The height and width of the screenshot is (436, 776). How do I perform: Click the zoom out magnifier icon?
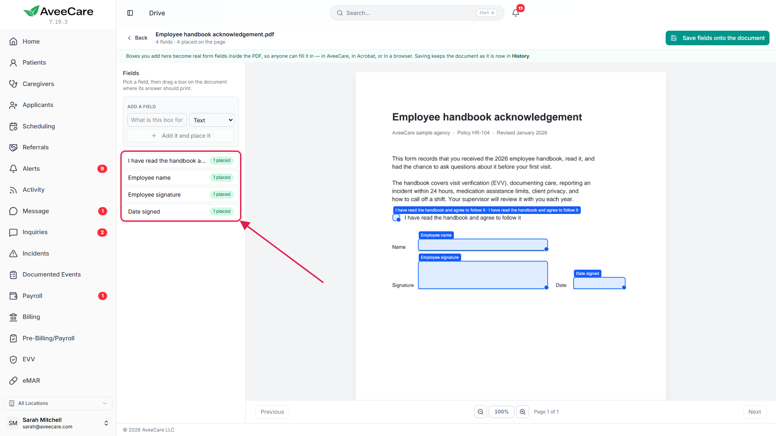[x=481, y=412]
